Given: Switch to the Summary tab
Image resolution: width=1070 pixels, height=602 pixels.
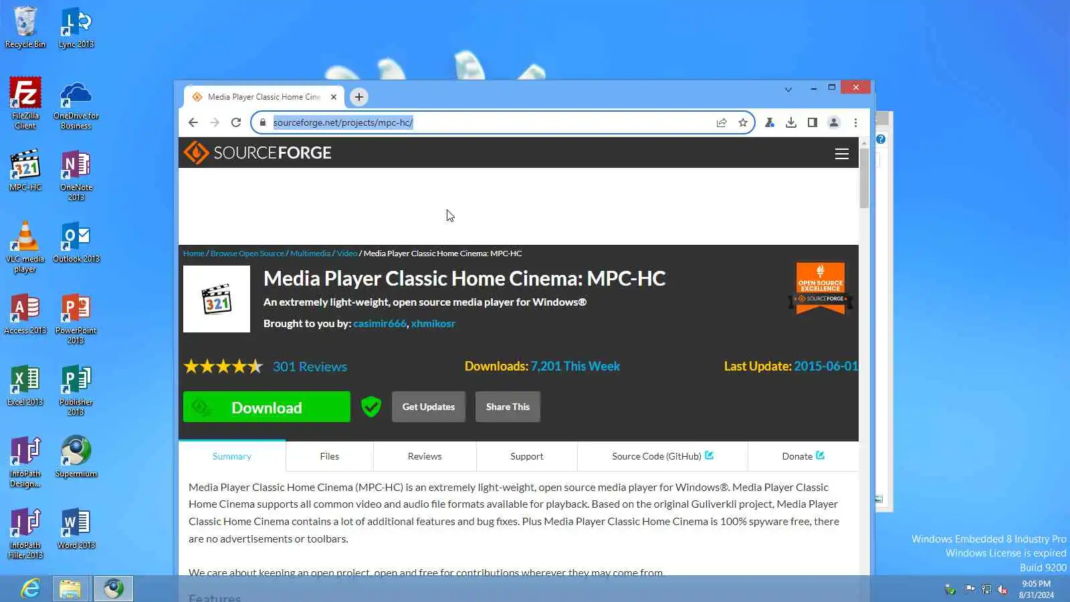Looking at the screenshot, I should tap(232, 456).
